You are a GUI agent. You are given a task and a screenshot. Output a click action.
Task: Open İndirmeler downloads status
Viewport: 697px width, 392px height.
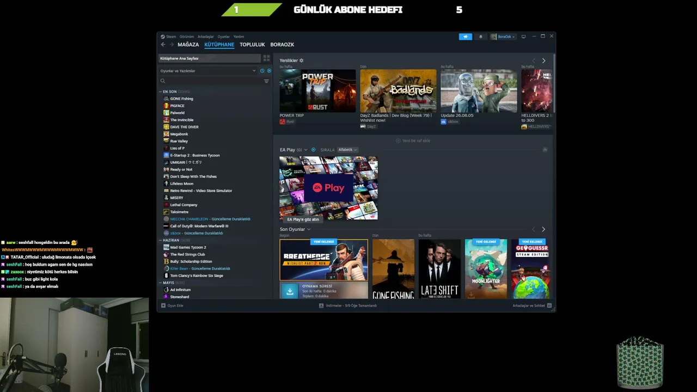pyautogui.click(x=348, y=305)
